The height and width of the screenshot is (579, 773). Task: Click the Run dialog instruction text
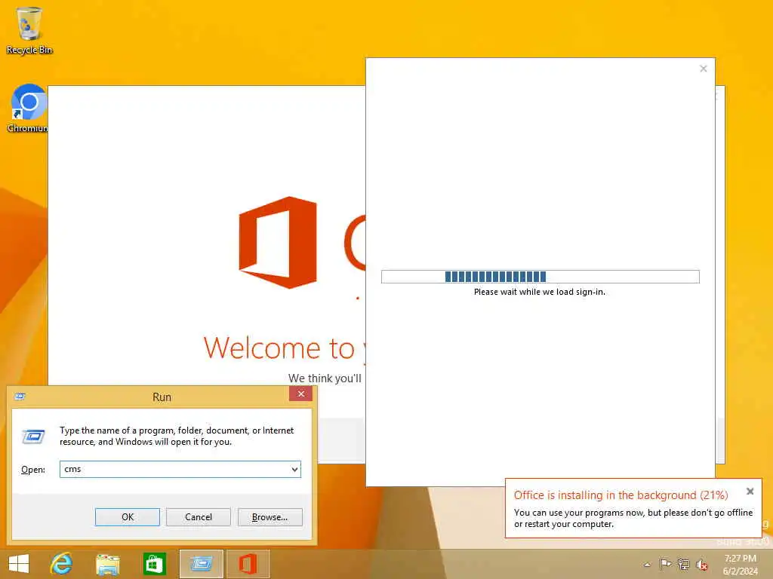[x=177, y=437]
